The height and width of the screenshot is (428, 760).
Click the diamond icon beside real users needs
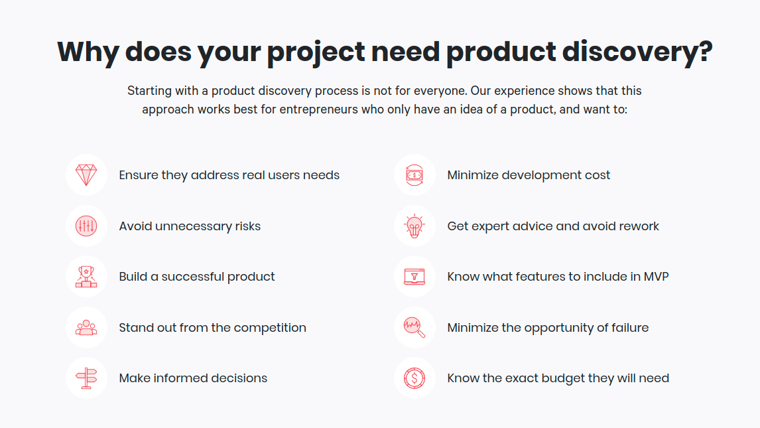pyautogui.click(x=86, y=175)
